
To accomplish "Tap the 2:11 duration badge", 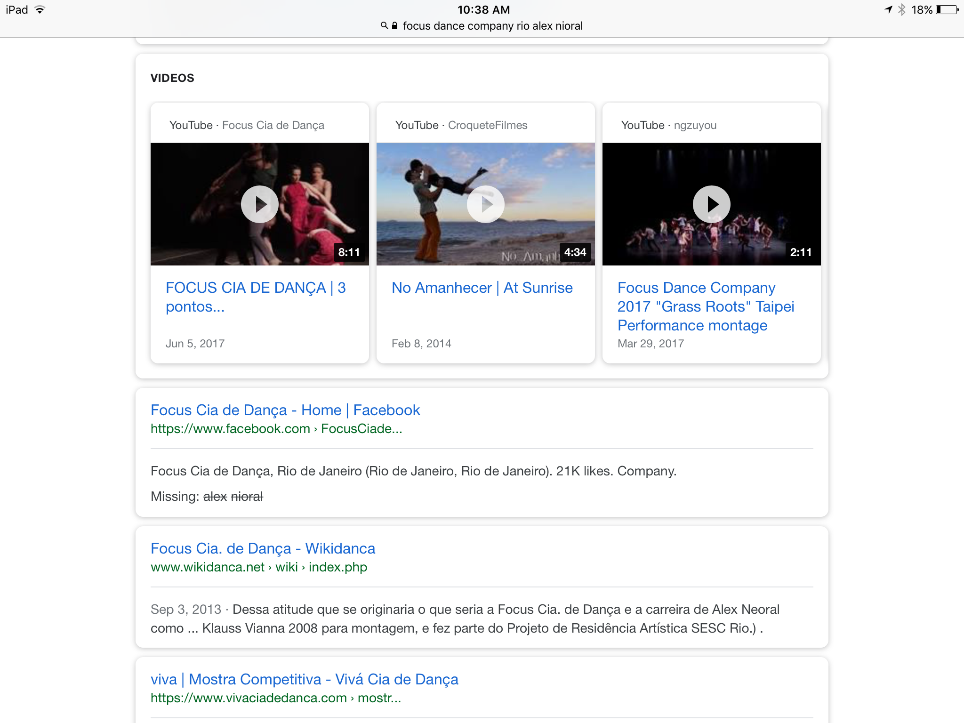I will (x=801, y=252).
